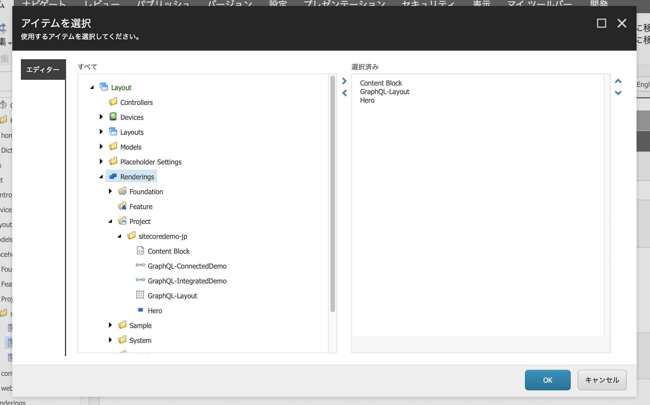The width and height of the screenshot is (650, 405).
Task: Move selected item down
Action: tap(618, 93)
